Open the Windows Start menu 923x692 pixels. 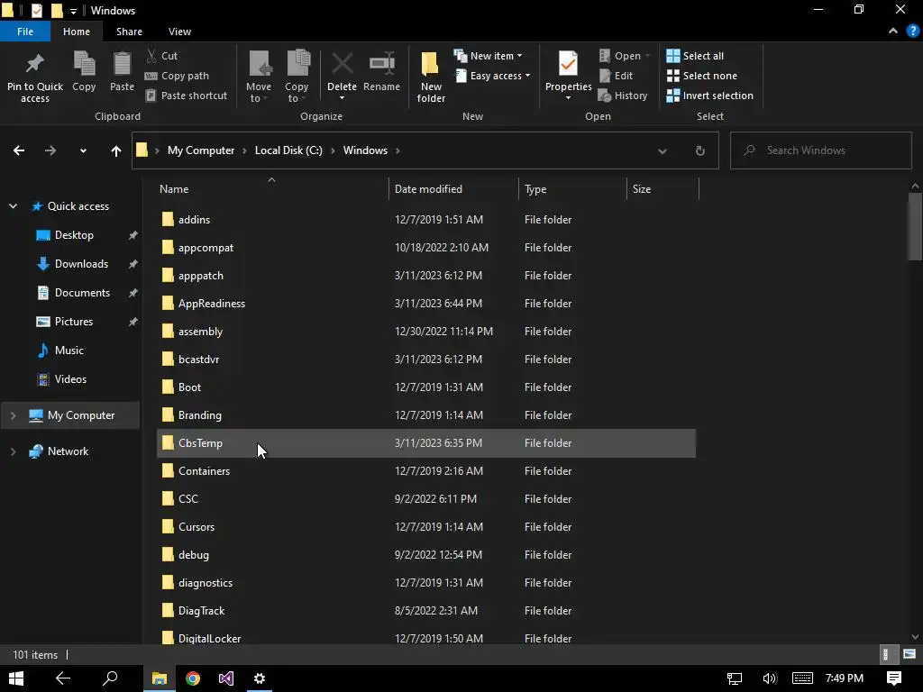(x=16, y=678)
